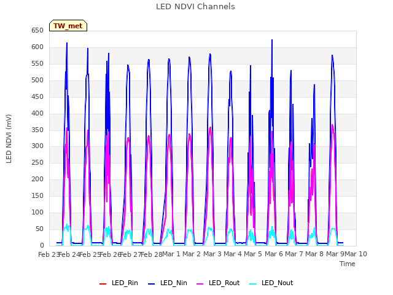Click the TW_met label box

tap(68, 26)
